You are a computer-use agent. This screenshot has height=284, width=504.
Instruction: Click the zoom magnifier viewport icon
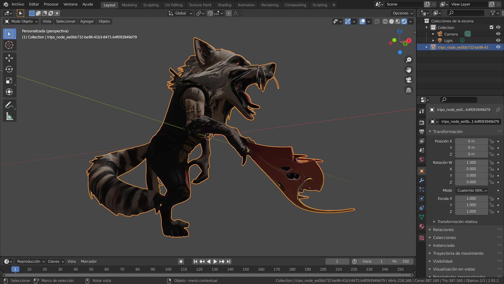tap(409, 60)
